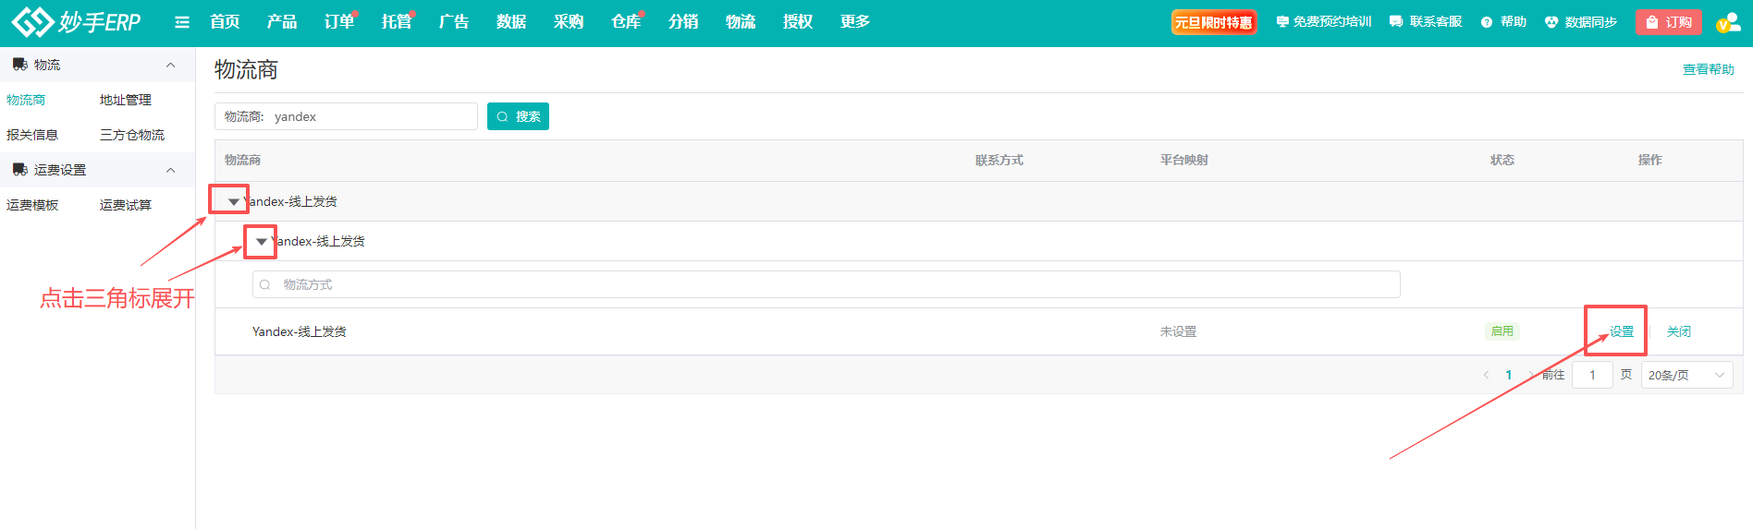
Task: Select 报关信息 in the sidebar
Action: 32,135
